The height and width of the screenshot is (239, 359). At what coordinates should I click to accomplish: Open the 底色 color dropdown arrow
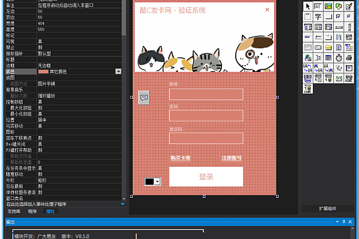[118, 71]
